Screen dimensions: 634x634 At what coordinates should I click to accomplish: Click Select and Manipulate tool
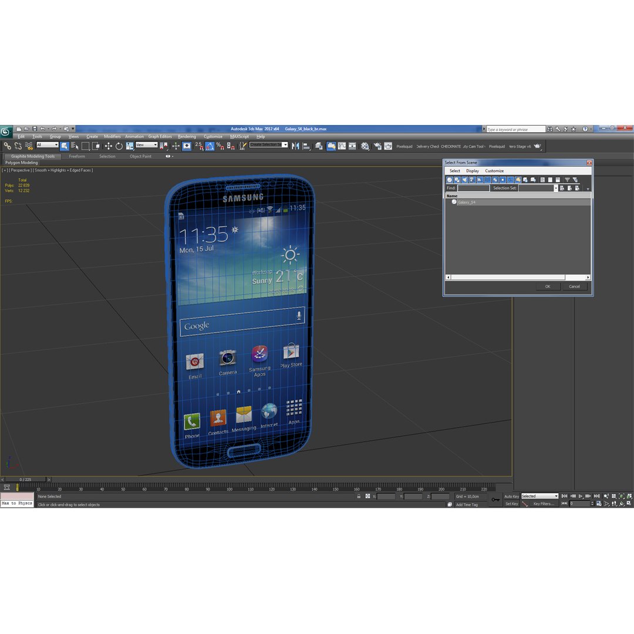176,146
